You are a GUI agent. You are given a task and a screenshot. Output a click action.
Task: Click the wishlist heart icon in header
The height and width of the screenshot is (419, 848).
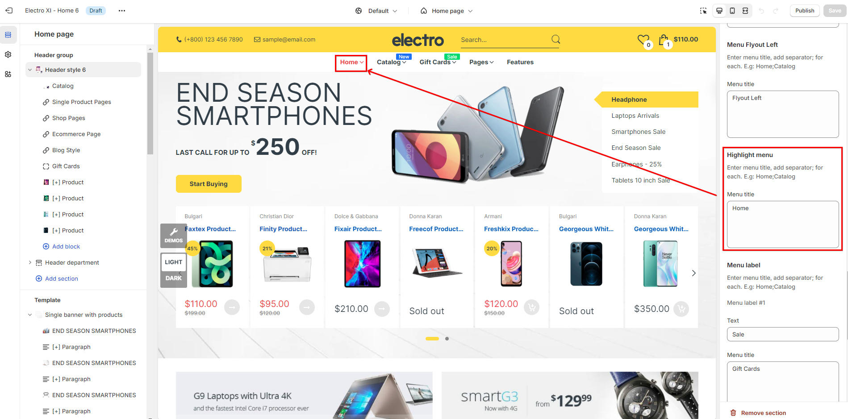pos(643,40)
